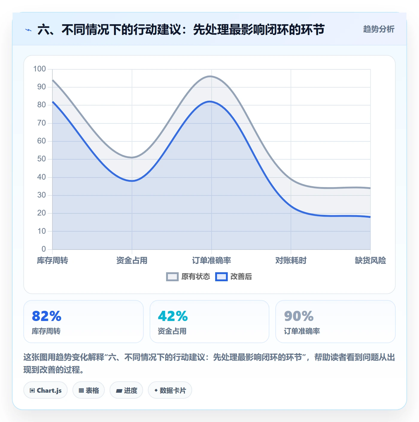Click the square icon in Chart.js chip
The image size is (419, 422).
pyautogui.click(x=32, y=391)
